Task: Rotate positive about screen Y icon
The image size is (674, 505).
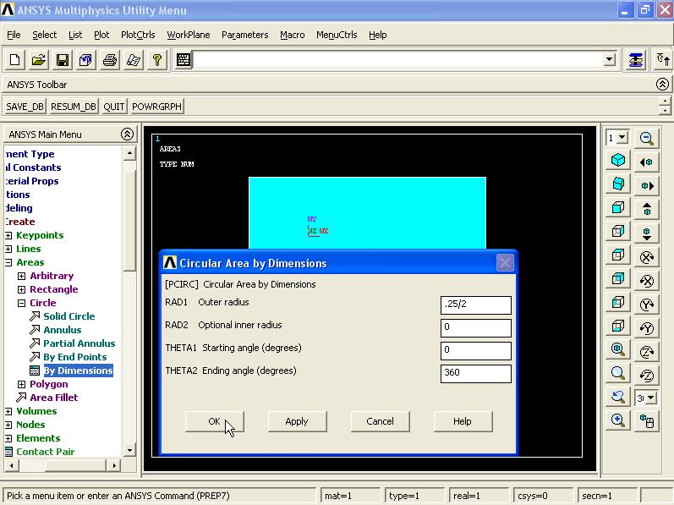Action: coord(646,305)
